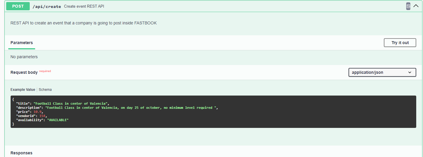This screenshot has height=157, width=423.
Task: Select the Parameters tab
Action: tap(22, 43)
